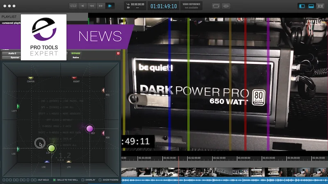Toggle the fullscreen video layout icon
The image size is (328, 184).
tap(320, 6)
